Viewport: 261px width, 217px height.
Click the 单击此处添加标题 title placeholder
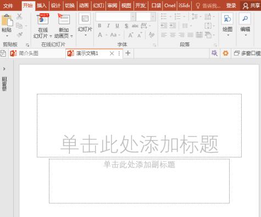click(139, 126)
